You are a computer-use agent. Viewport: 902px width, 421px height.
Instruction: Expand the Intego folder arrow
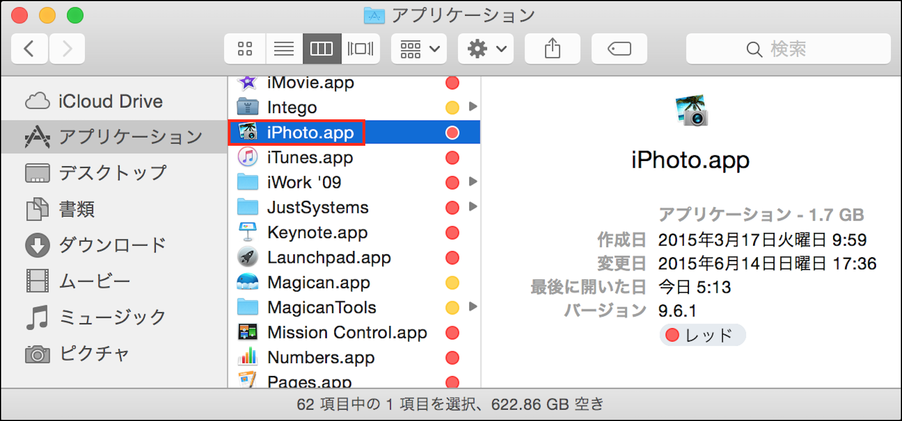(473, 106)
